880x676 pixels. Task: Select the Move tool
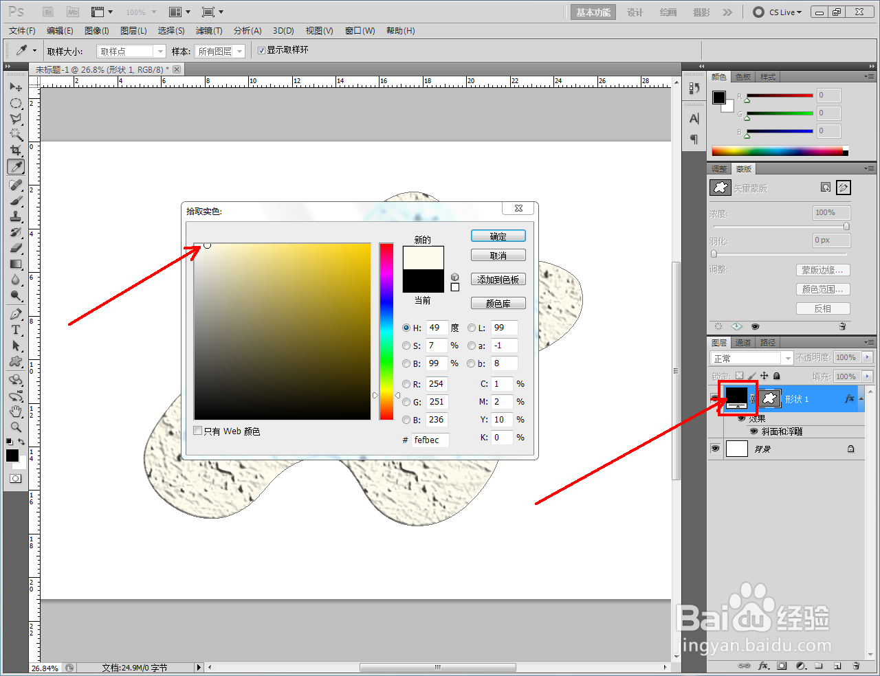(16, 87)
